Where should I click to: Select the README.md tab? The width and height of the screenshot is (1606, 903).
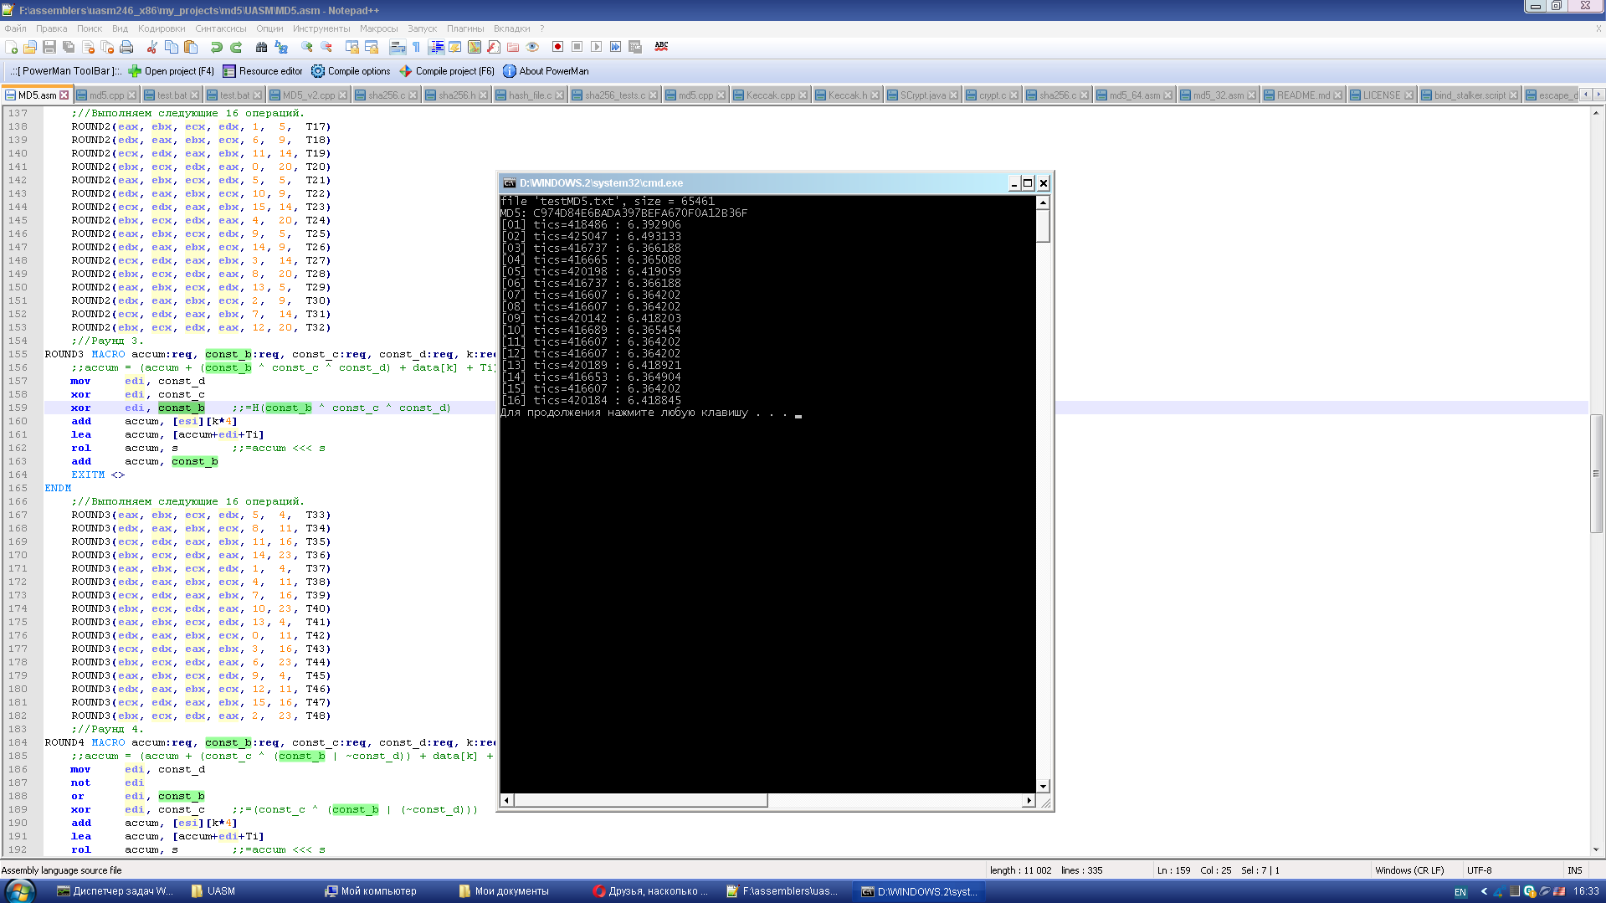pyautogui.click(x=1302, y=95)
